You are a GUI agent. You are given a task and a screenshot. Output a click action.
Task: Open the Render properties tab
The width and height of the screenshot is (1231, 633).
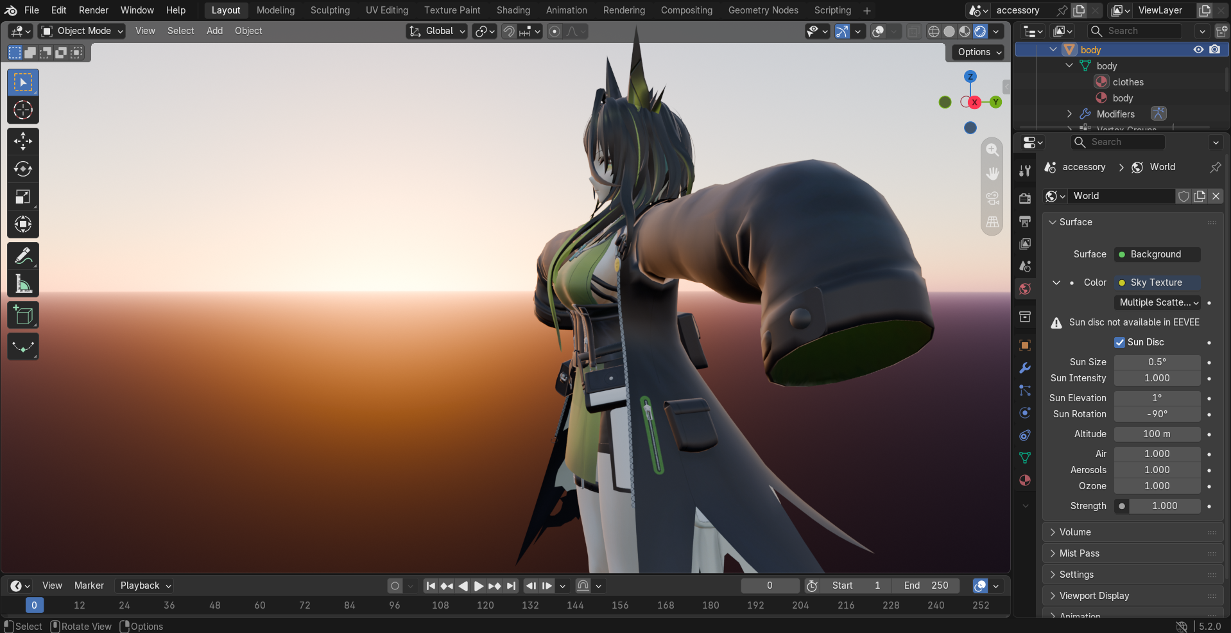[1025, 198]
